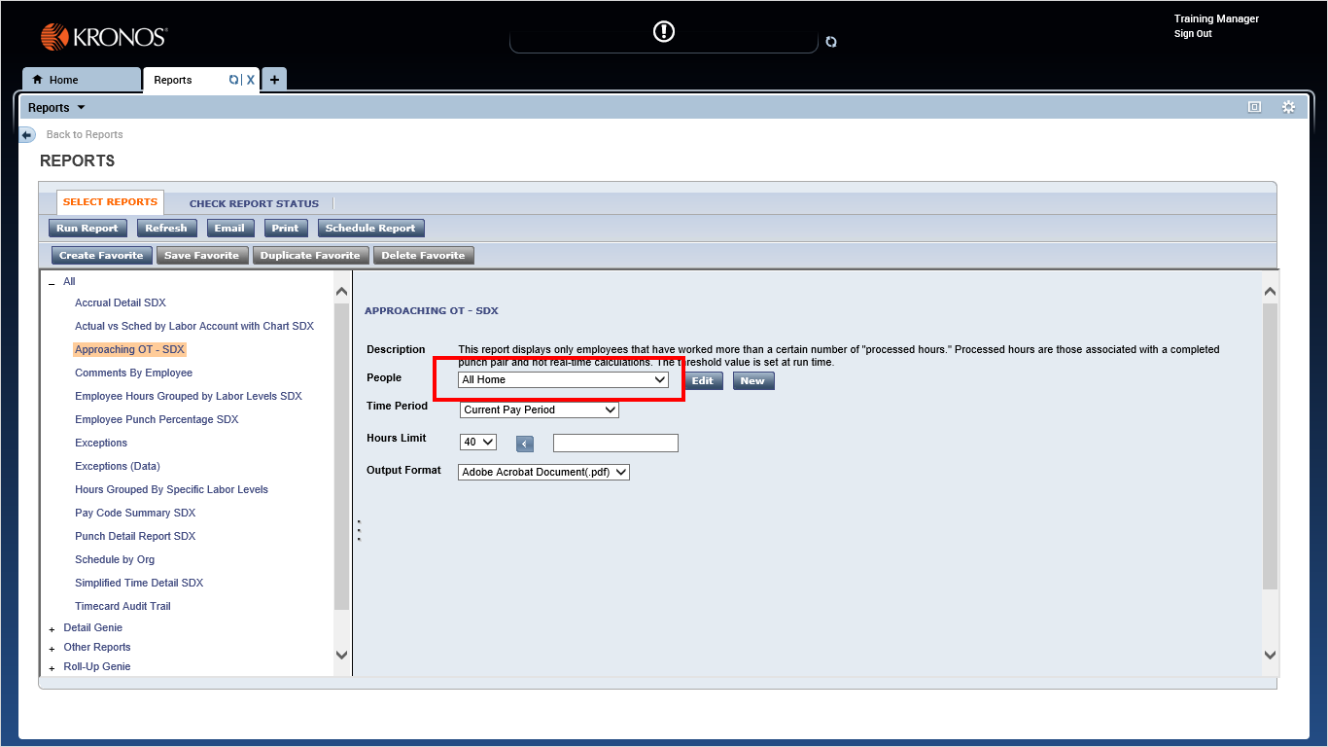Click the pop-out frame icon beside the gear

tap(1254, 107)
